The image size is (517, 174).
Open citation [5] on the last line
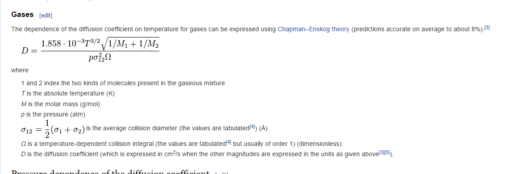pyautogui.click(x=387, y=153)
